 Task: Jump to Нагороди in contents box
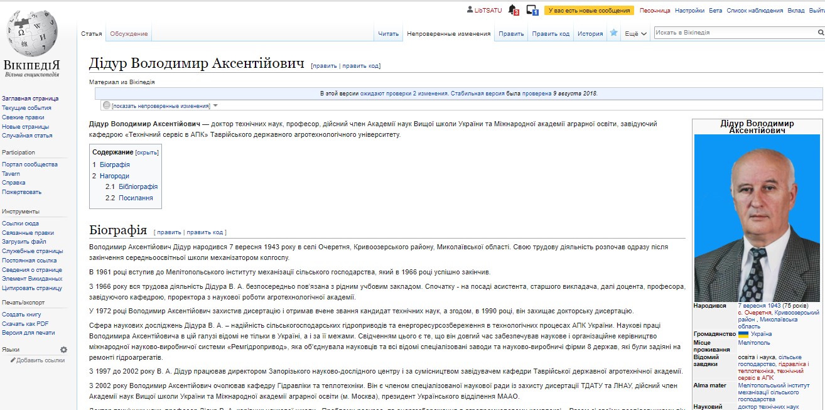114,176
